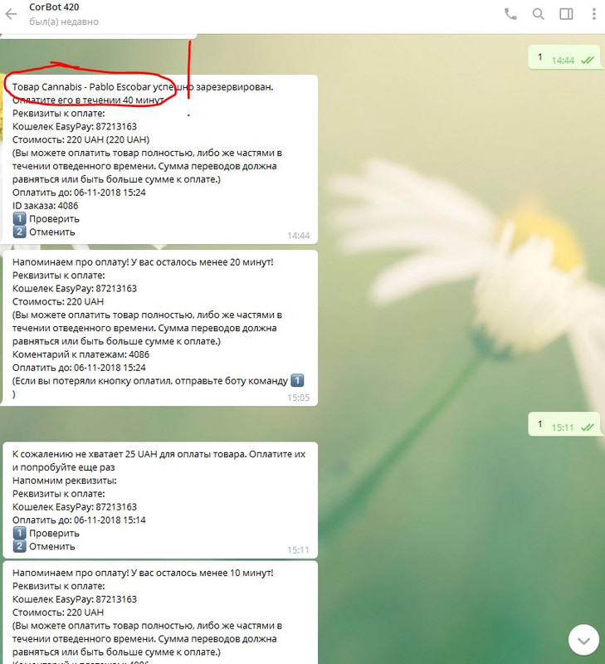Click 'Оплатить до: 06-11-2018 15:14' line

coord(79,520)
